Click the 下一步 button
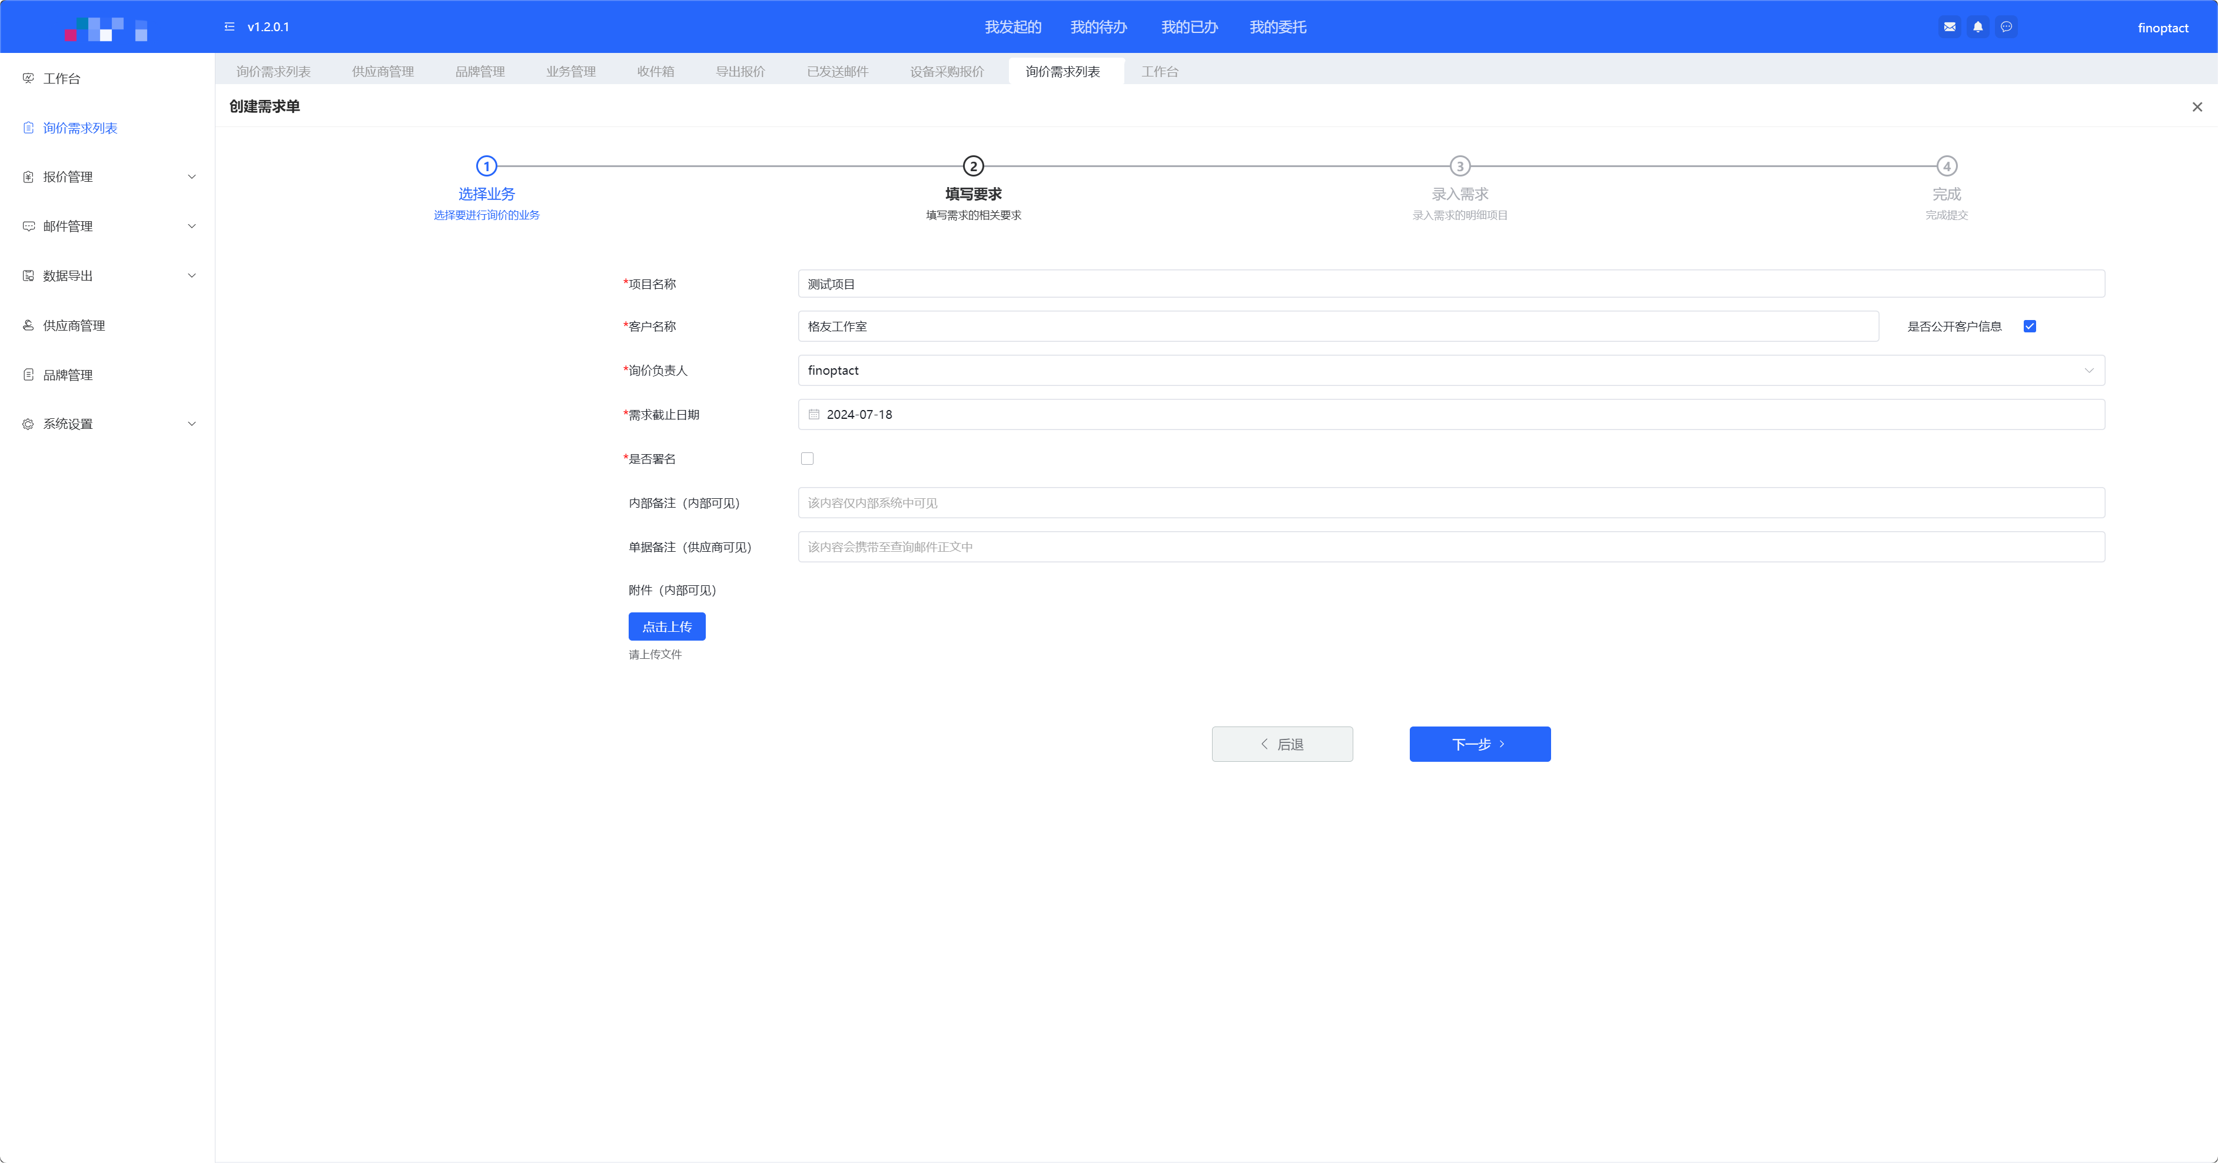This screenshot has width=2218, height=1163. 1479,744
